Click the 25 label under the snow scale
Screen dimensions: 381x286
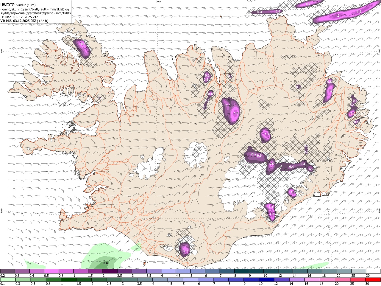tap(353, 276)
